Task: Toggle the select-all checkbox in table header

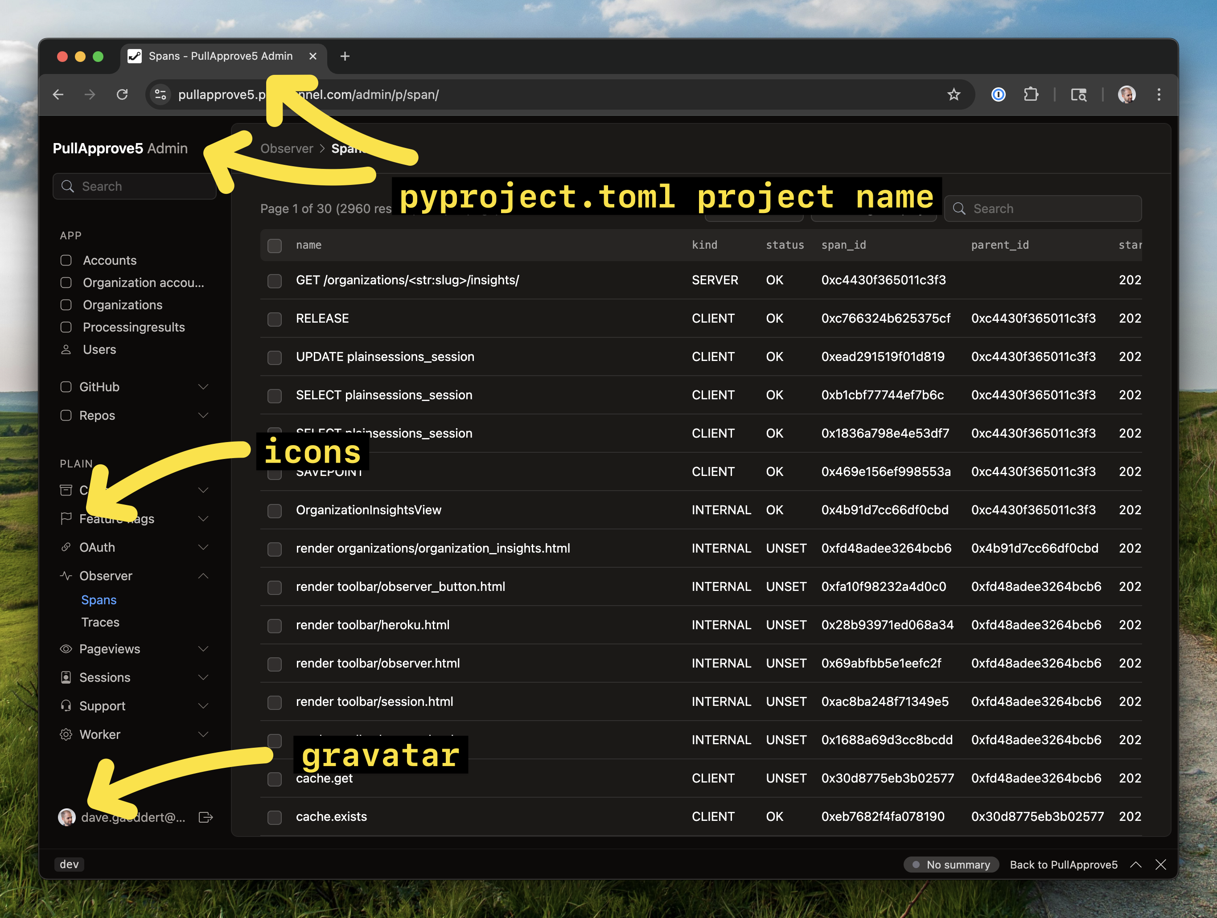Action: tap(275, 245)
